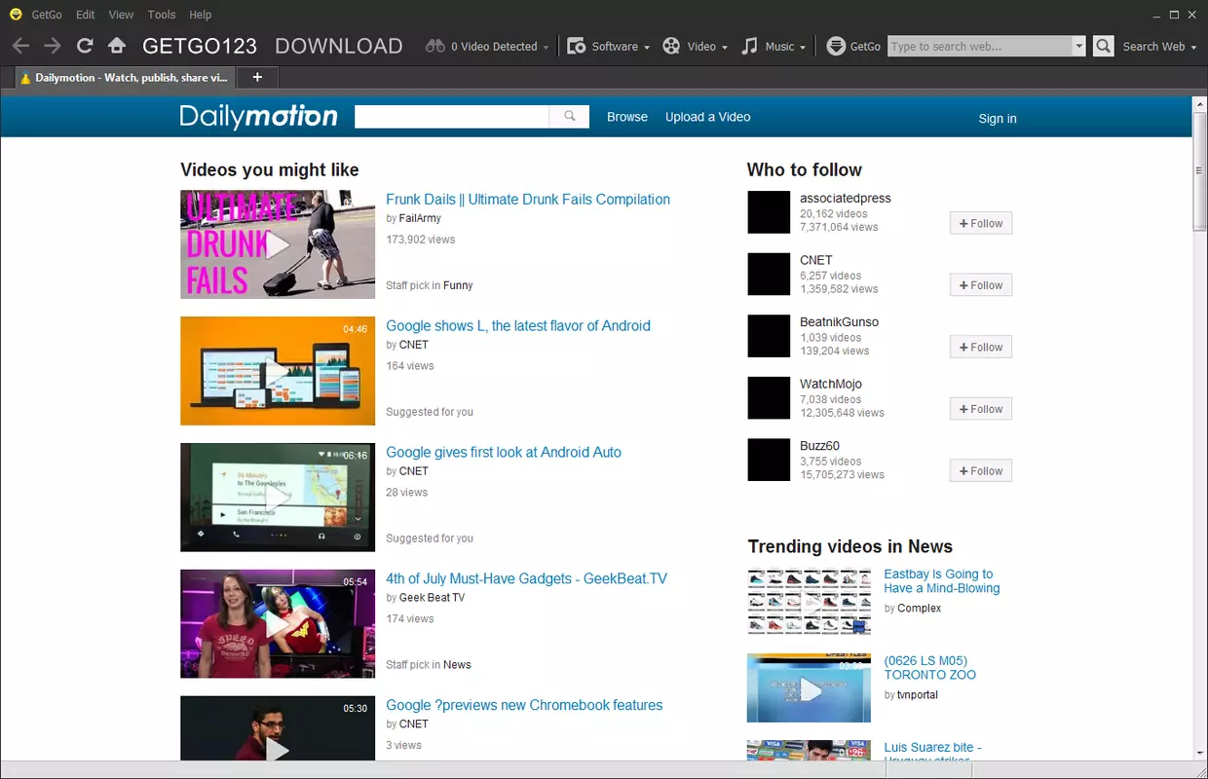Click the Software disk icon
This screenshot has width=1208, height=779.
point(576,46)
